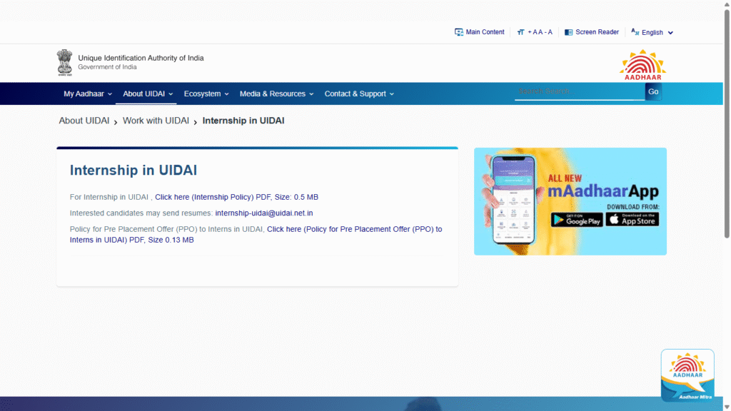The width and height of the screenshot is (731, 411).
Task: Click the Screen Reader icon
Action: point(568,32)
